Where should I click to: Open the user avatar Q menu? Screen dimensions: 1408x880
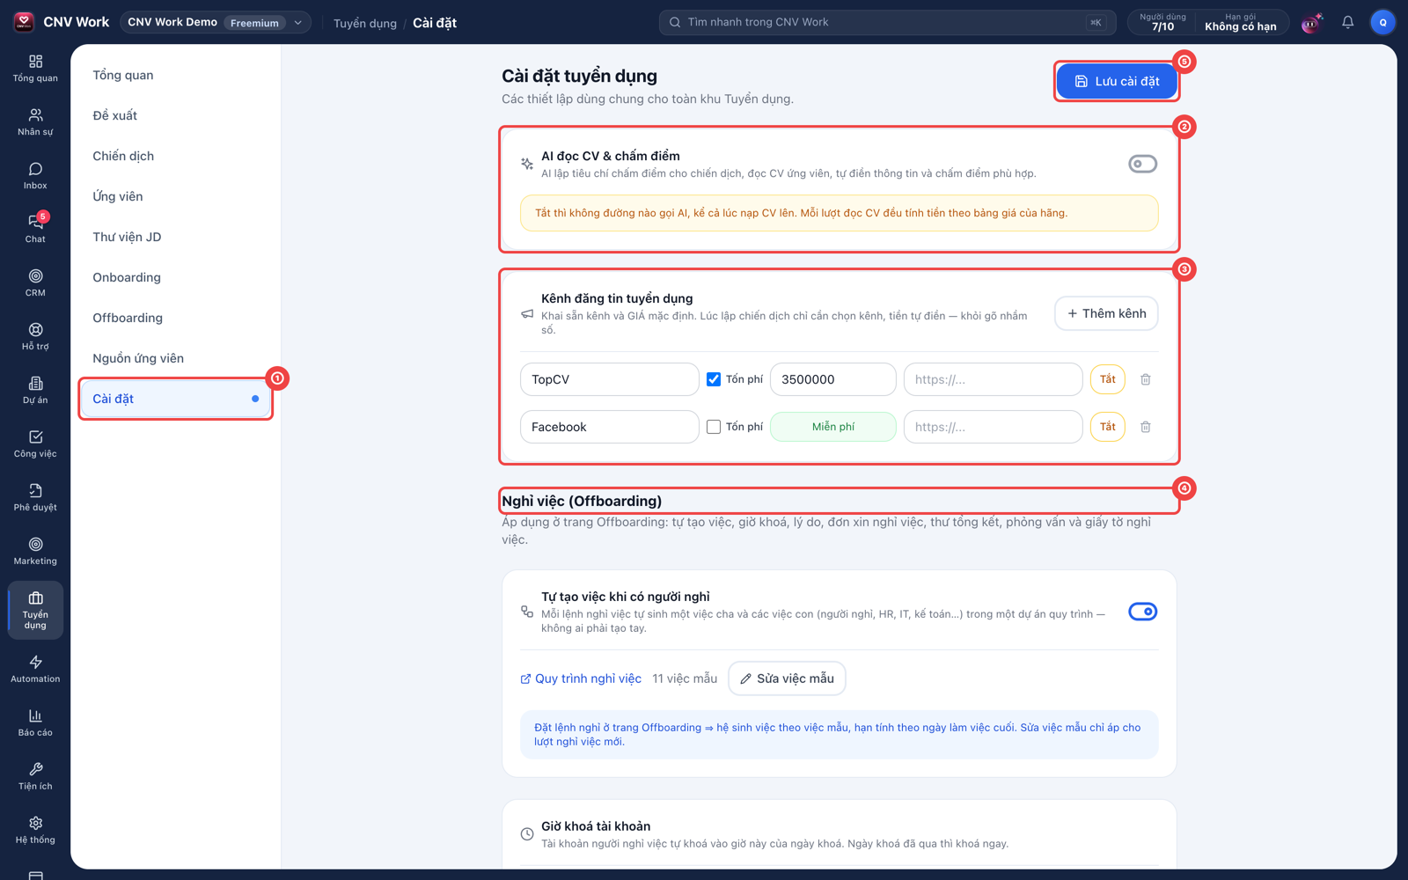point(1382,22)
